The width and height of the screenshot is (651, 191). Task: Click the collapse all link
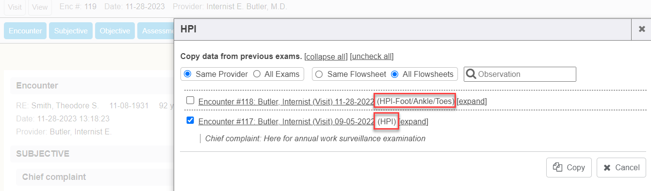coord(326,56)
